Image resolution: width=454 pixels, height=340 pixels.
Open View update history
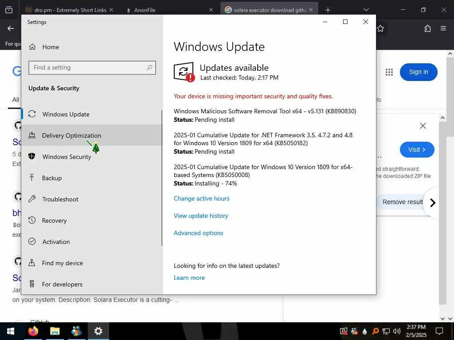pyautogui.click(x=201, y=216)
